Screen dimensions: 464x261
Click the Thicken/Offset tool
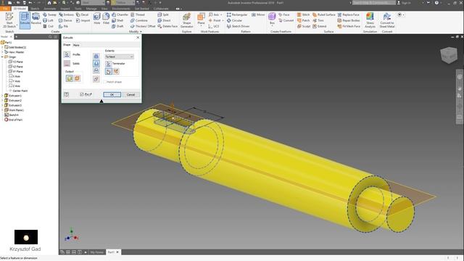(143, 26)
